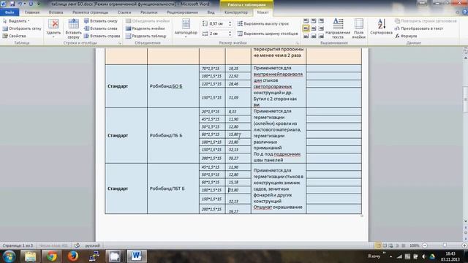468x263 pixels.
Task: Insert a Formula (Формула)
Action: pos(407,36)
